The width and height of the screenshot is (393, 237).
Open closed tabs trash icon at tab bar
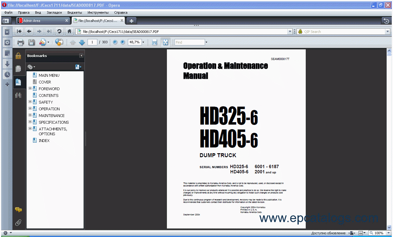pos(386,21)
